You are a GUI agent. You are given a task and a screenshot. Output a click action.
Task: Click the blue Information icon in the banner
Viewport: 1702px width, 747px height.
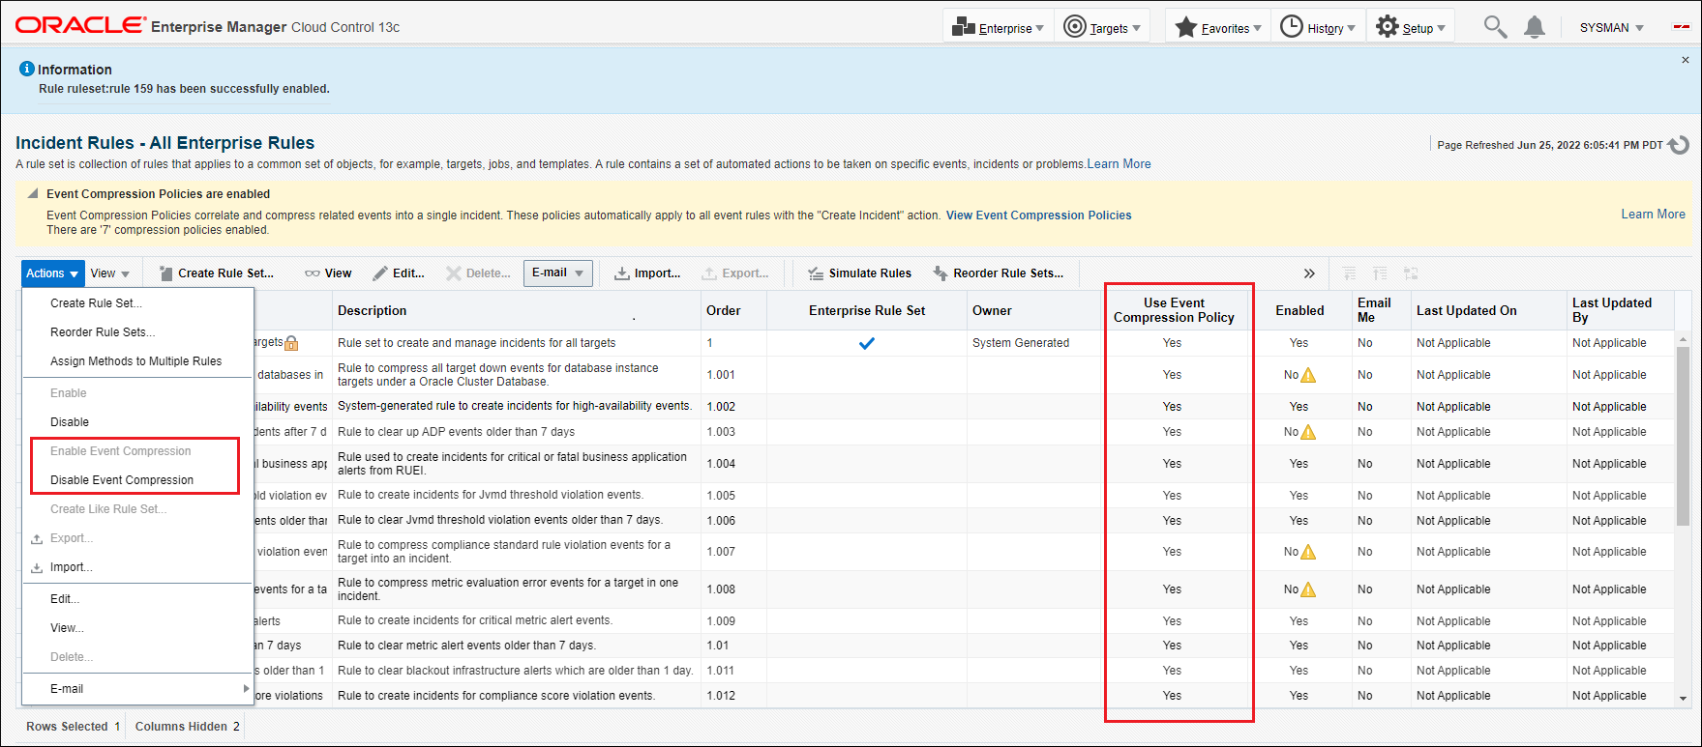pyautogui.click(x=27, y=69)
